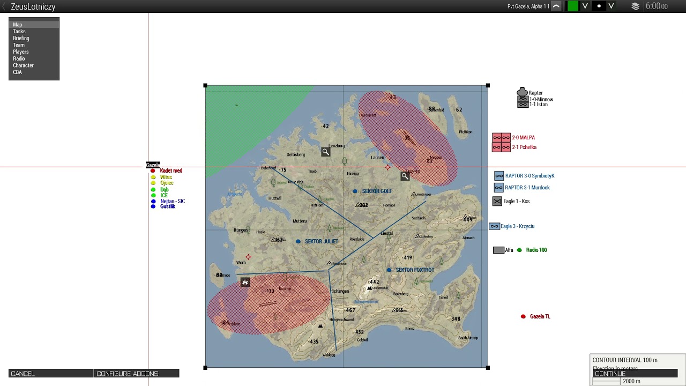Open the marker color dropdown arrow
The width and height of the screenshot is (686, 386).
coord(585,6)
